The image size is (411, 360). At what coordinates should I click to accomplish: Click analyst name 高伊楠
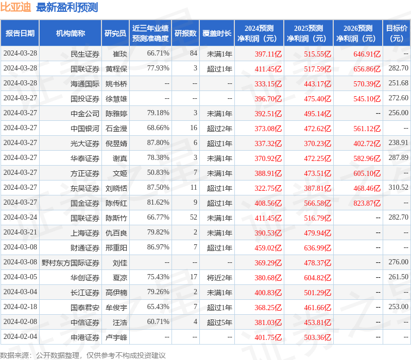tap(116, 293)
